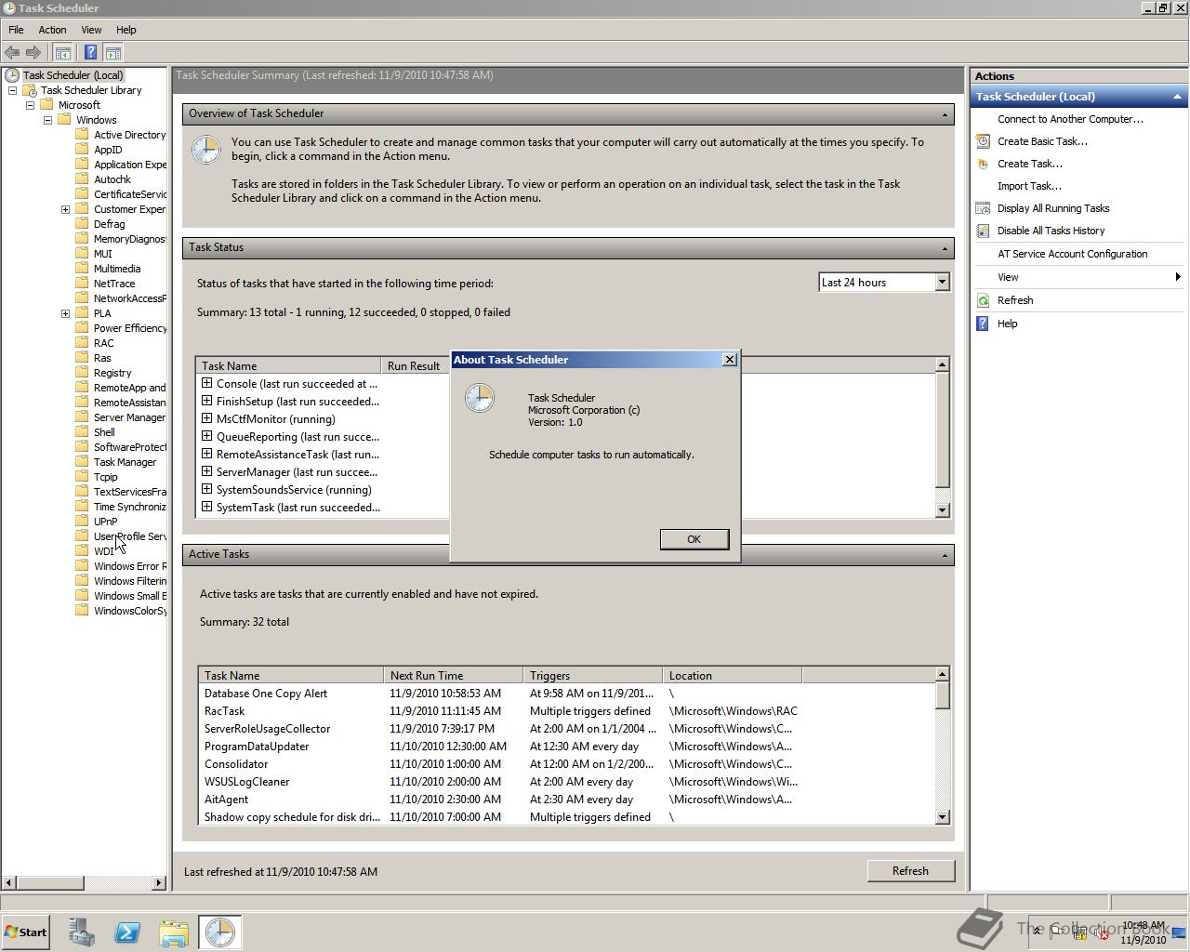Click the Task Status list scroll down arrow
Screen dimensions: 1190x952
click(x=942, y=509)
